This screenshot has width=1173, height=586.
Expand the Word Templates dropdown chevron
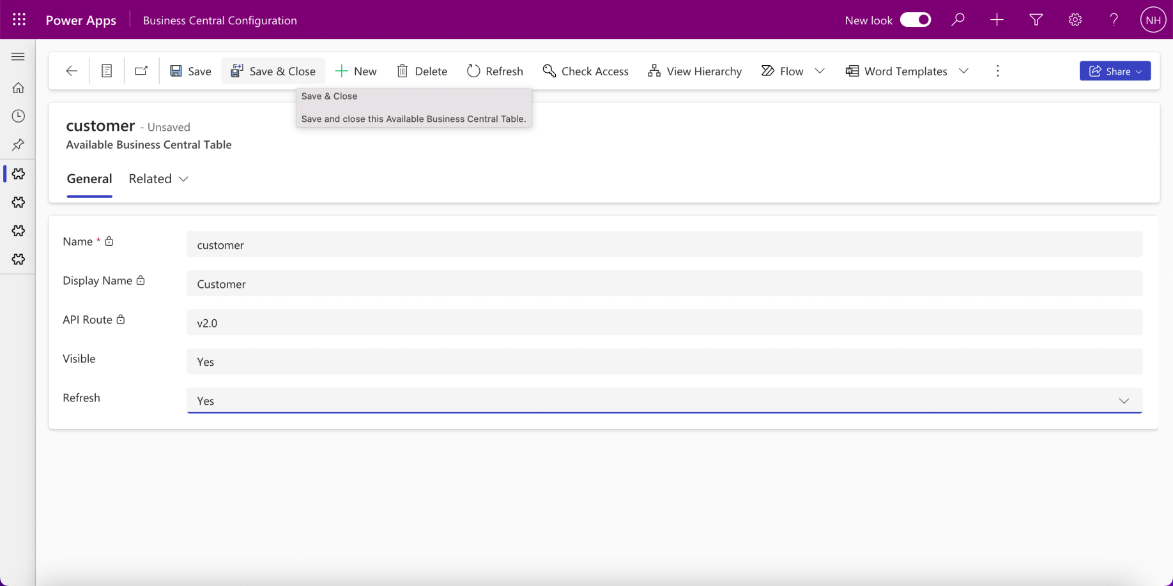(x=963, y=71)
